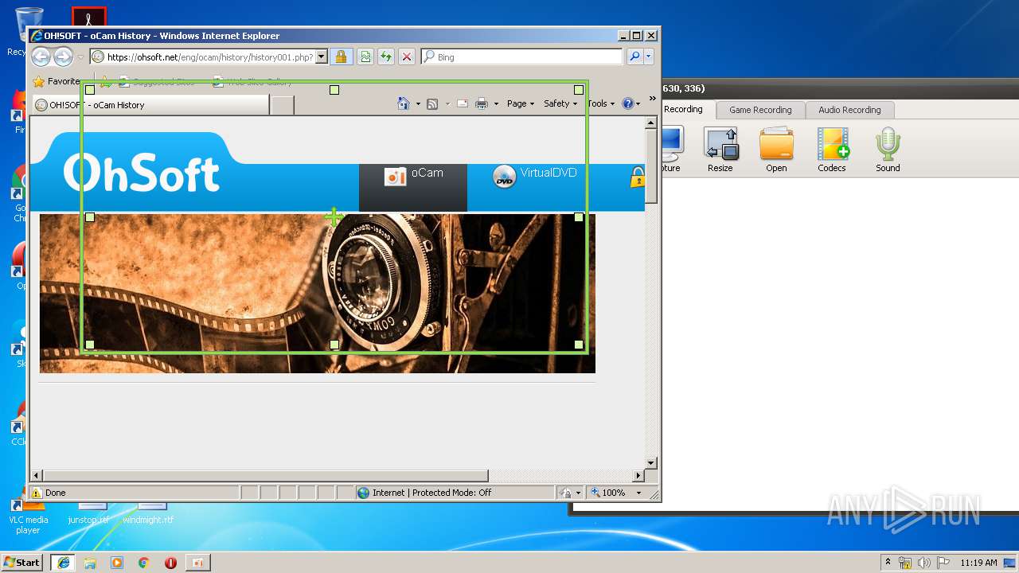Open Windows Explorer from taskbar

[90, 563]
